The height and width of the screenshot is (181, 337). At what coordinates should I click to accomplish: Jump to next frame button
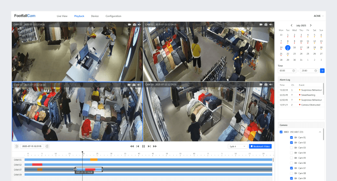pyautogui.click(x=149, y=146)
